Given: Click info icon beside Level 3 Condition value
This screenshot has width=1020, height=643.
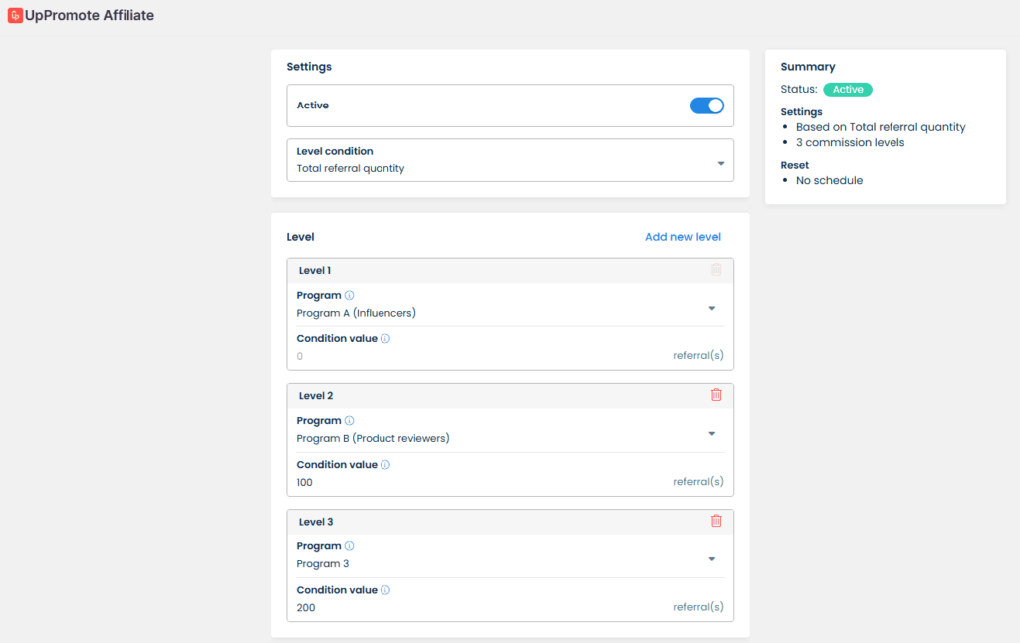Looking at the screenshot, I should [x=385, y=590].
